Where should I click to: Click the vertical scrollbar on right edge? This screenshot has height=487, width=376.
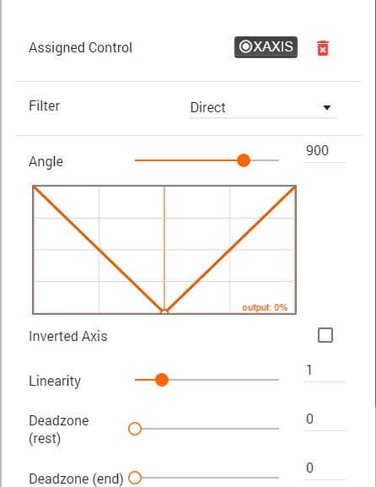click(374, 202)
